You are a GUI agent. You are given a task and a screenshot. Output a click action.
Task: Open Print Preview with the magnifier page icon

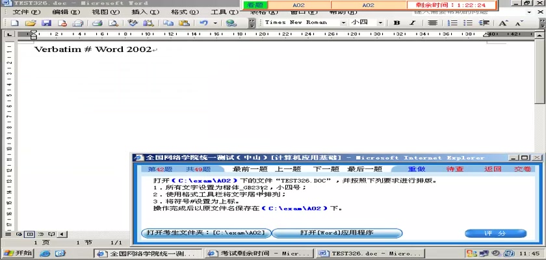[113, 23]
